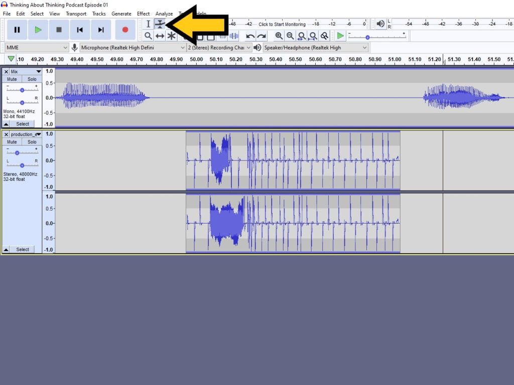Activate the Time Shift tool
Viewport: 514px width, 385px height.
click(160, 36)
